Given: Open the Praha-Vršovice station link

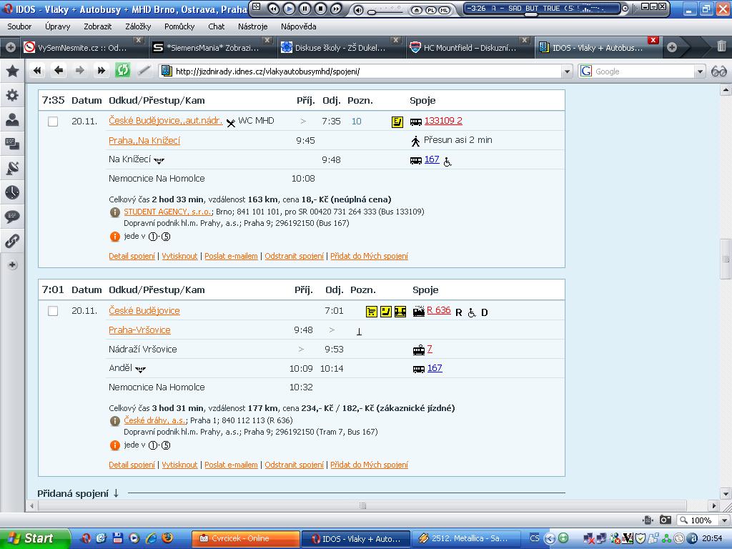Looking at the screenshot, I should (139, 330).
